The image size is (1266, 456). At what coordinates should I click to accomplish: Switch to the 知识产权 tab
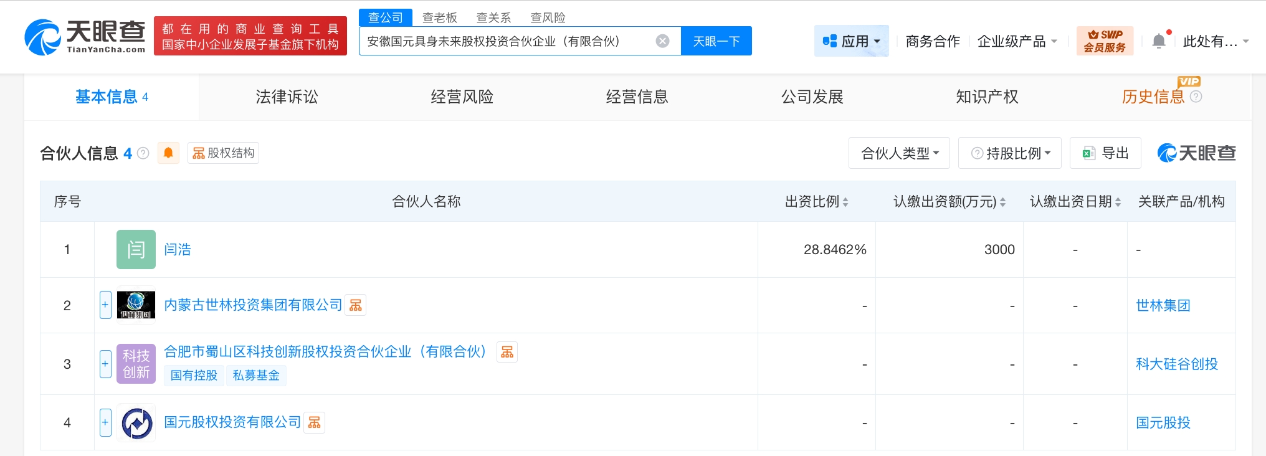[987, 97]
